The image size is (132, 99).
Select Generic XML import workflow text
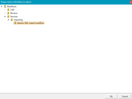coord(30,23)
